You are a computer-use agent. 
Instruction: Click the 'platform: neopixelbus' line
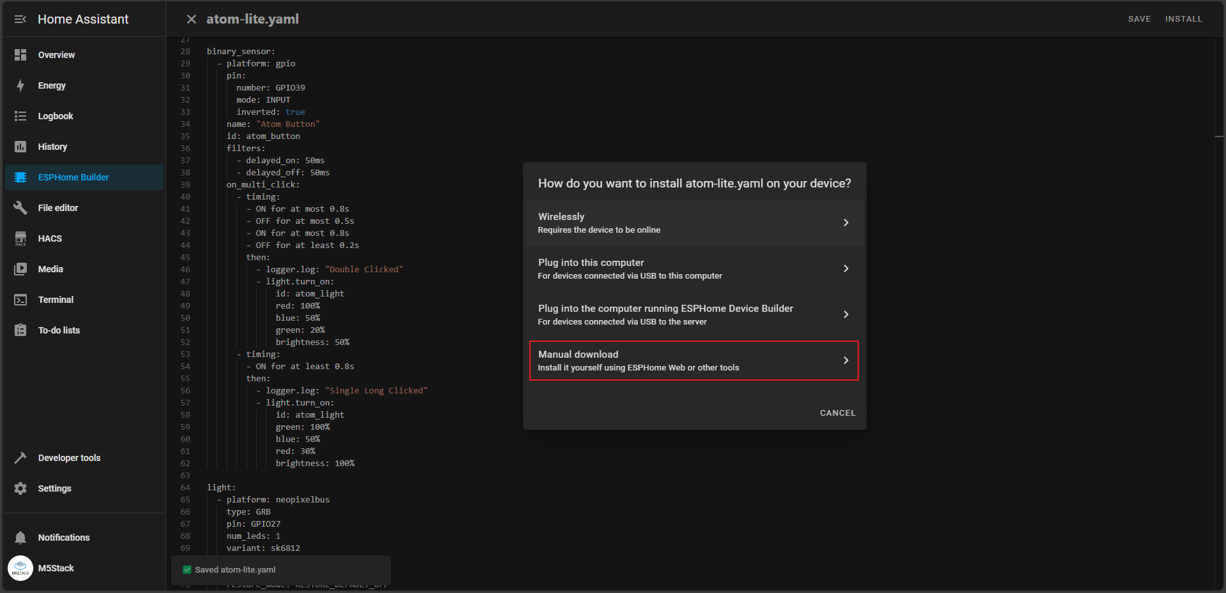273,499
